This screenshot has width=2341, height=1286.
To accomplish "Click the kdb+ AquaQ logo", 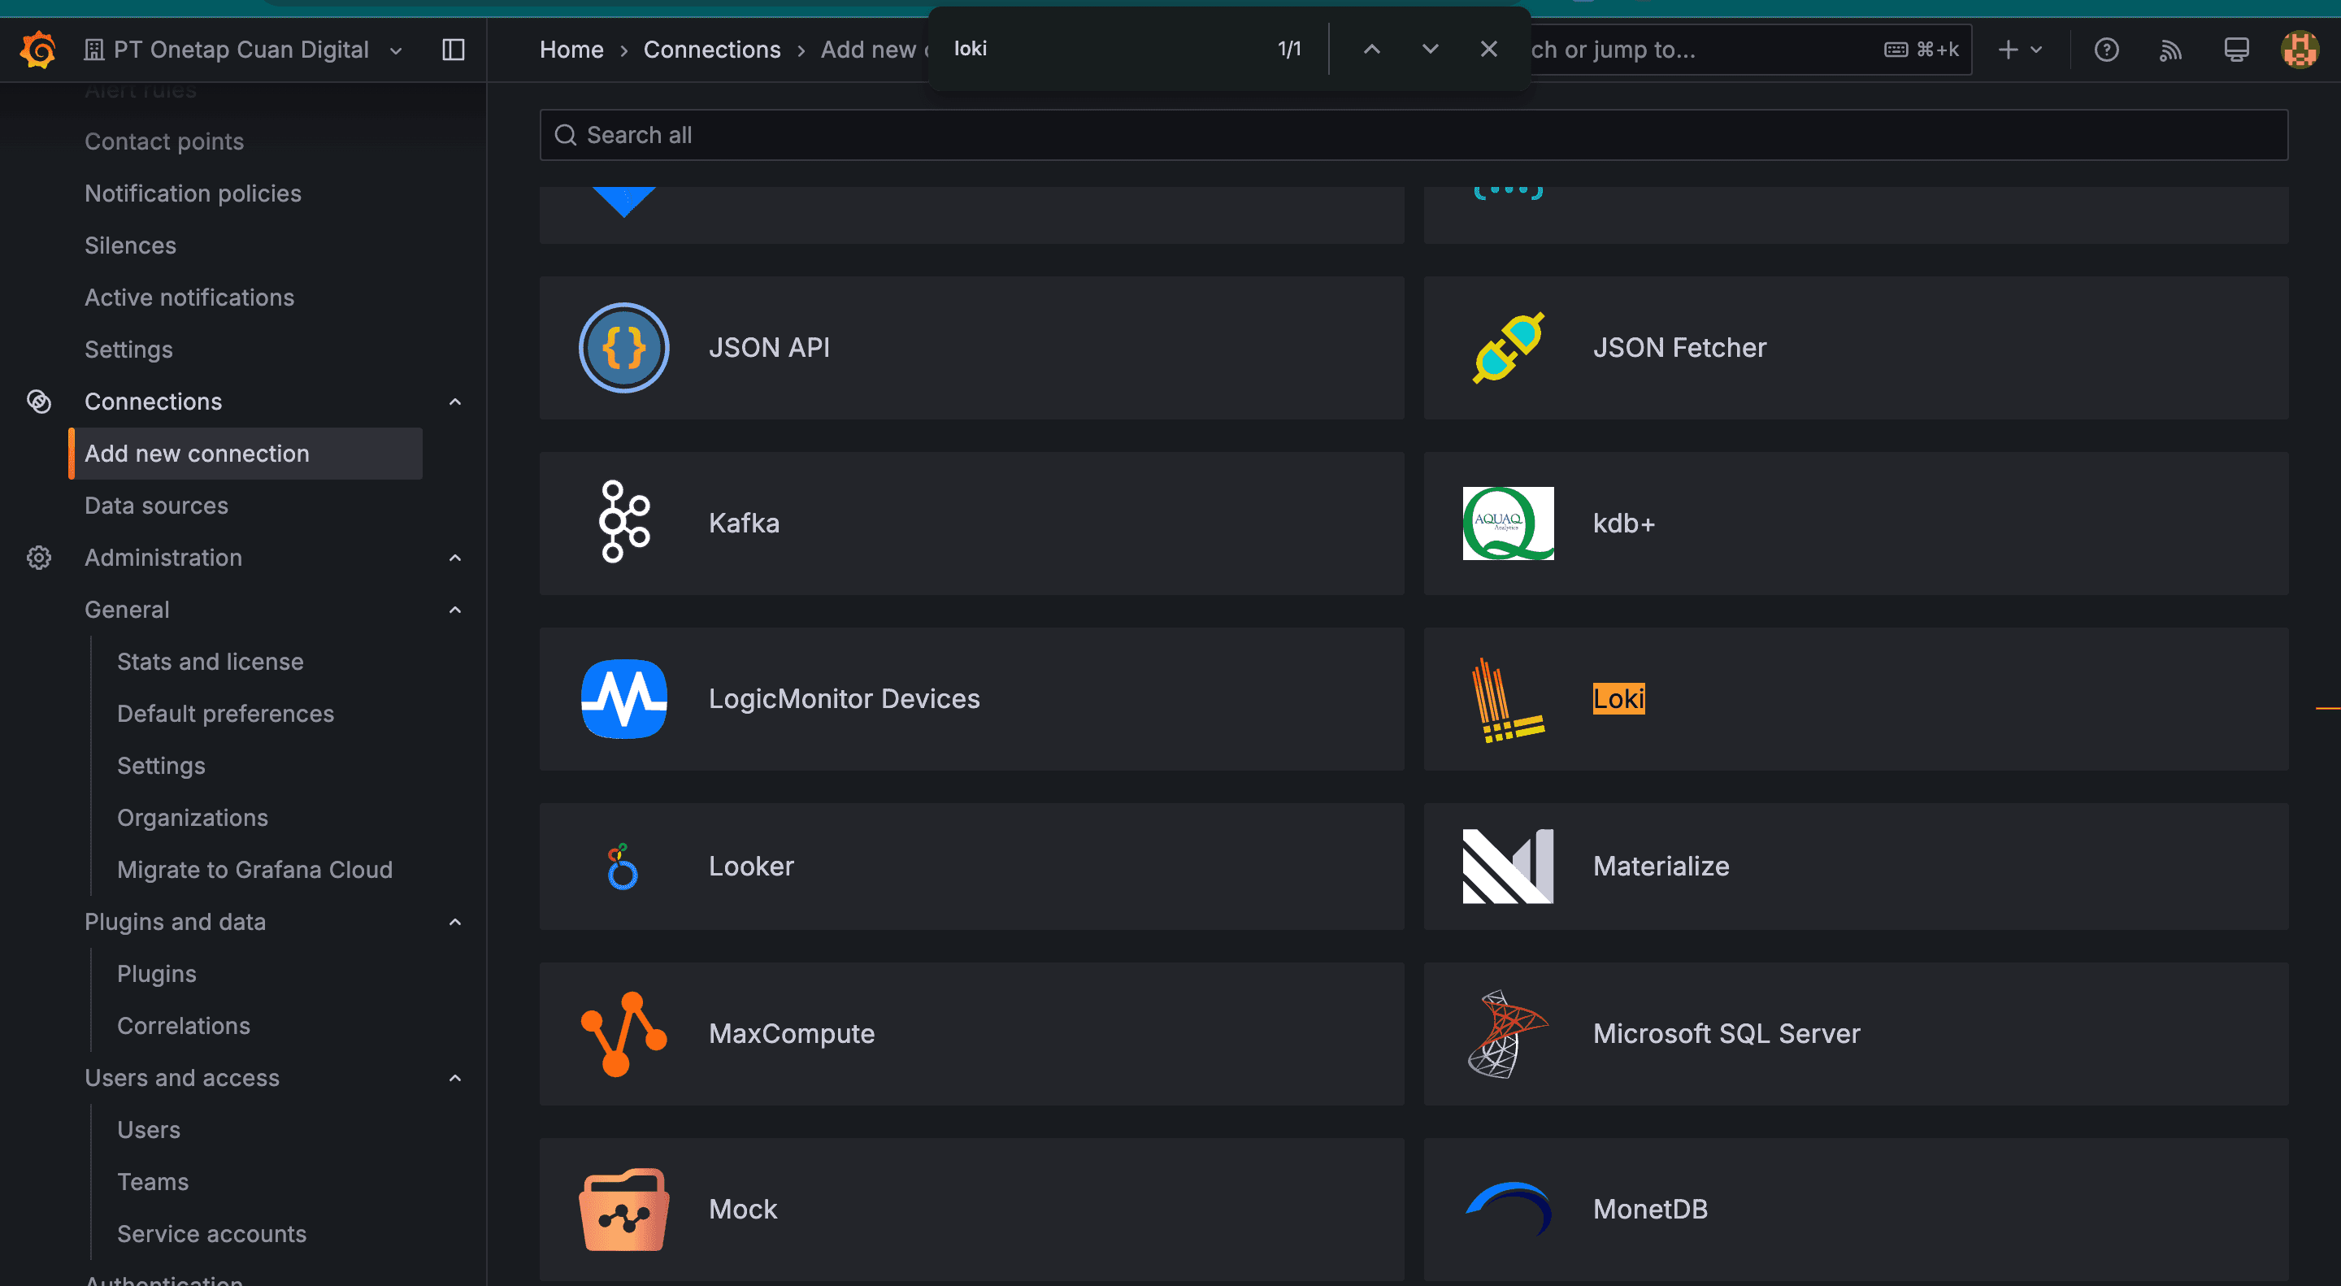I will tap(1509, 524).
